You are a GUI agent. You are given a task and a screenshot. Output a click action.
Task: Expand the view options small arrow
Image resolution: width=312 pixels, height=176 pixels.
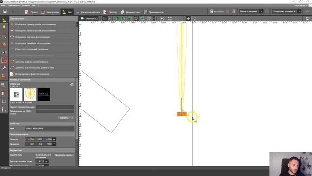pos(110,19)
